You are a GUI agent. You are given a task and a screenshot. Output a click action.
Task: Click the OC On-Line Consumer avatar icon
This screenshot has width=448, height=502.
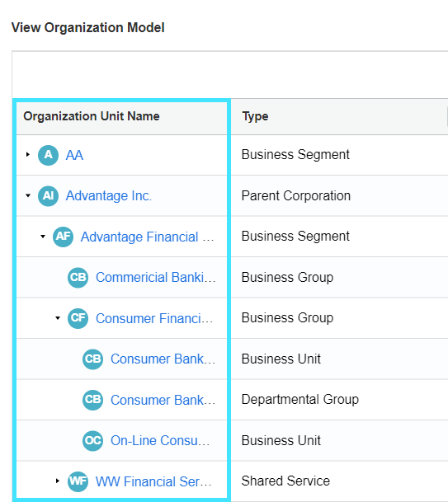(x=93, y=441)
